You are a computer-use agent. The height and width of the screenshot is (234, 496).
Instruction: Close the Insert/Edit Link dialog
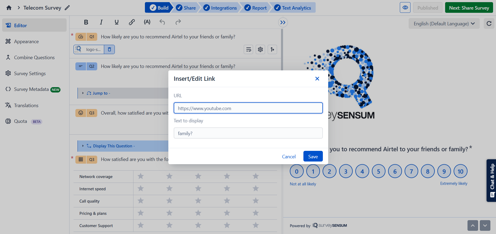click(x=317, y=79)
